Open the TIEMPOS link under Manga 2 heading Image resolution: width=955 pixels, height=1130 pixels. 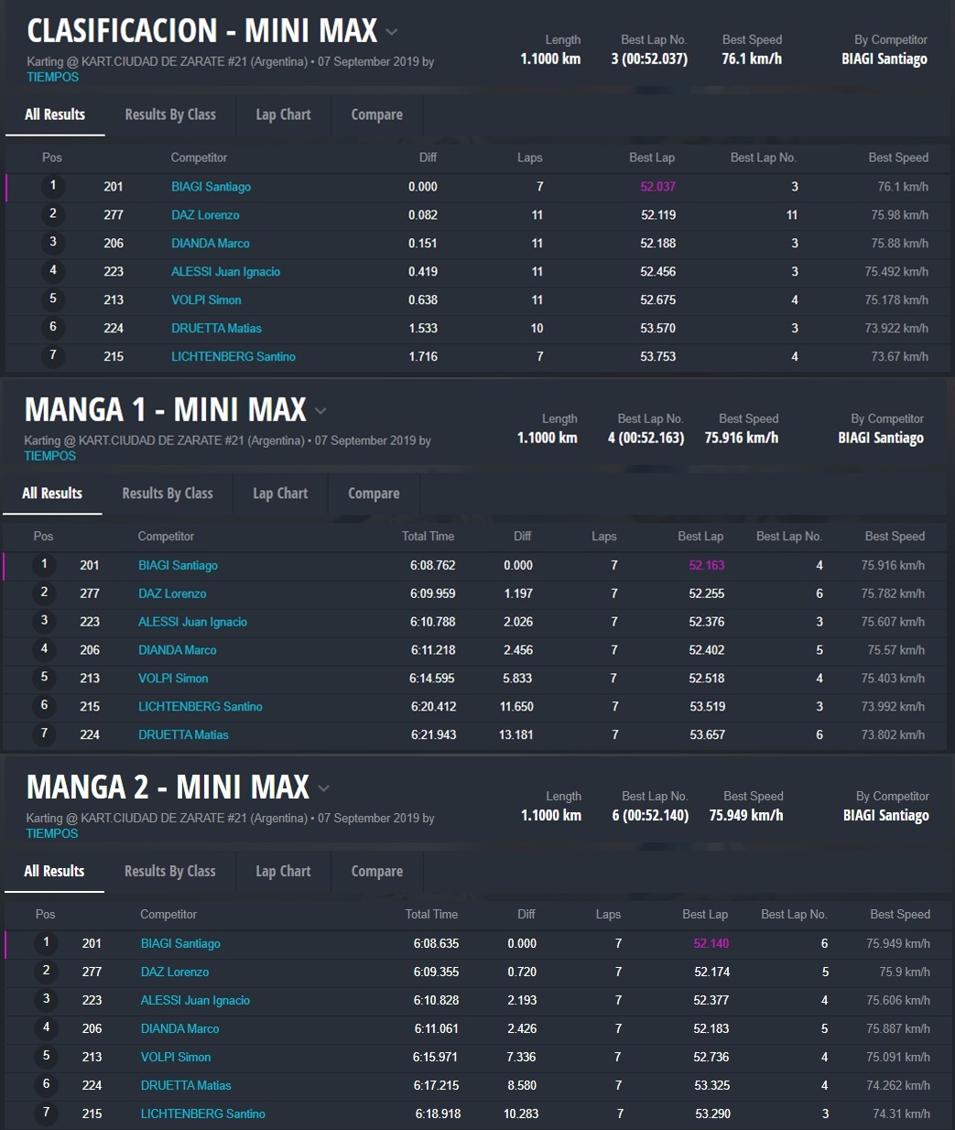(52, 834)
